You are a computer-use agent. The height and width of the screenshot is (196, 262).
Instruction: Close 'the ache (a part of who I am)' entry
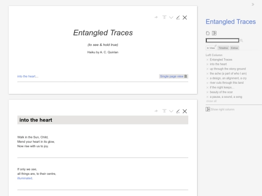pos(207,74)
